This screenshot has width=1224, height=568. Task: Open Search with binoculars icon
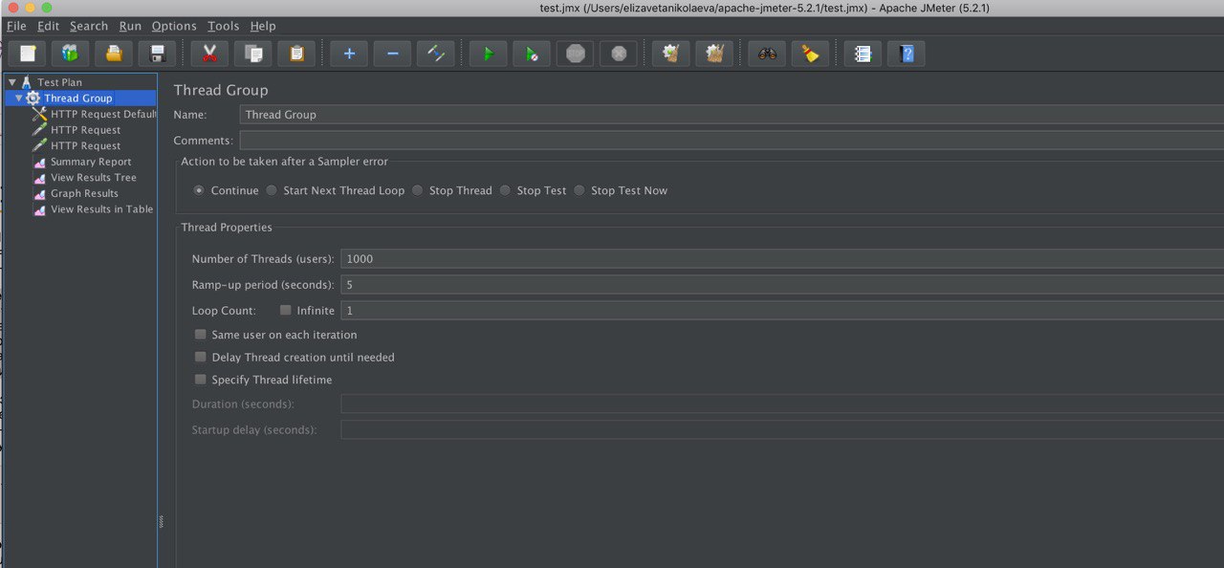pos(767,54)
